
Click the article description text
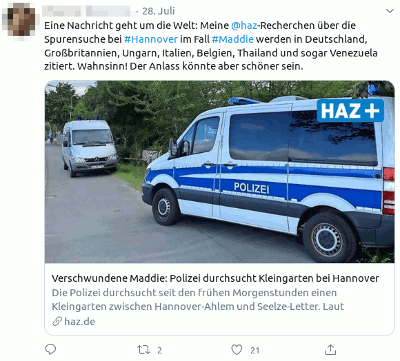coord(198,300)
